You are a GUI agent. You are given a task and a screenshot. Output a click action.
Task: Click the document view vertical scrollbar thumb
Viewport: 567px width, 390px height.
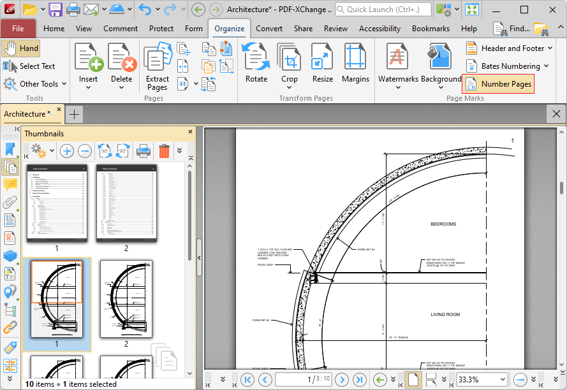(x=561, y=188)
